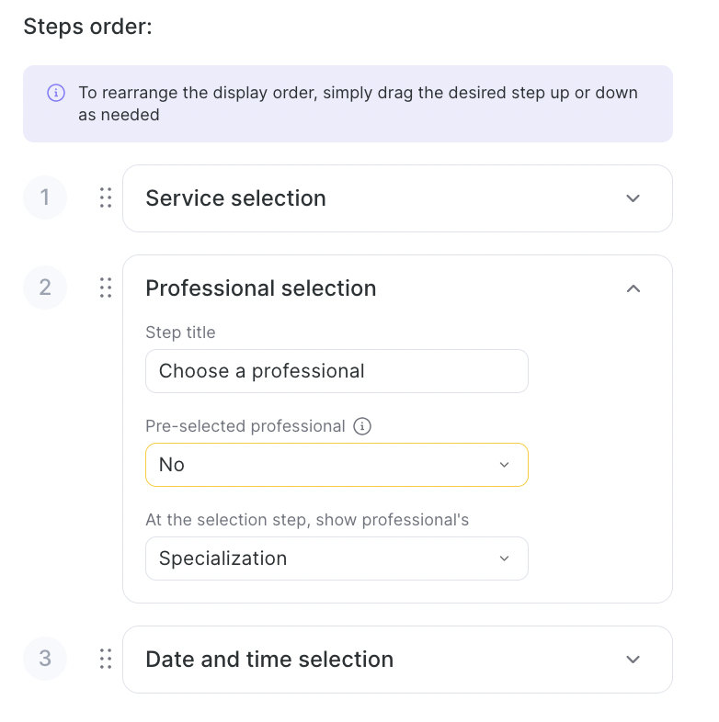Click the drag handle for Service selection
This screenshot has height=722, width=719.
point(106,197)
